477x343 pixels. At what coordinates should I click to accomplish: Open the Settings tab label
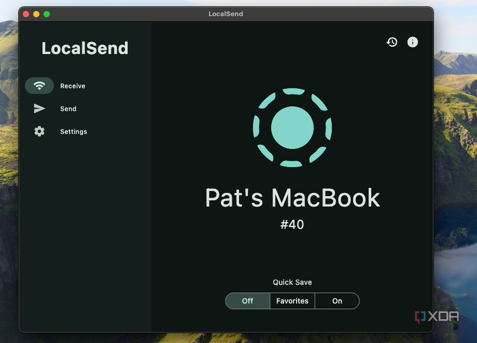tap(73, 132)
